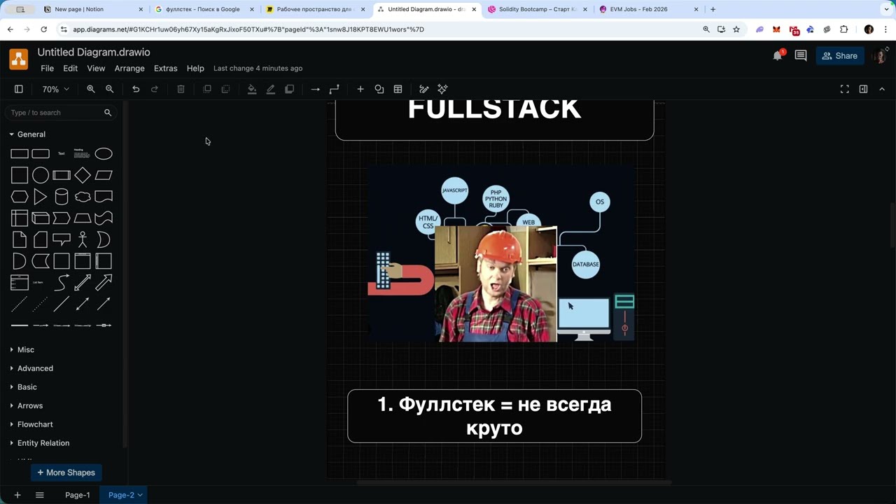Open the Fill Color bucket tool
The image size is (896, 504).
point(252,89)
